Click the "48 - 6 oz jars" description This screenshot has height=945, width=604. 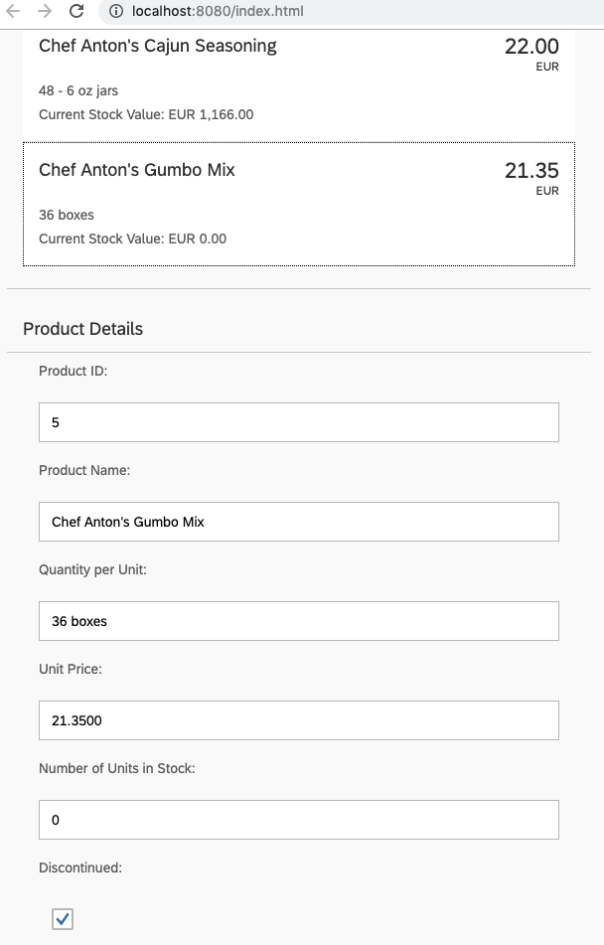(78, 90)
